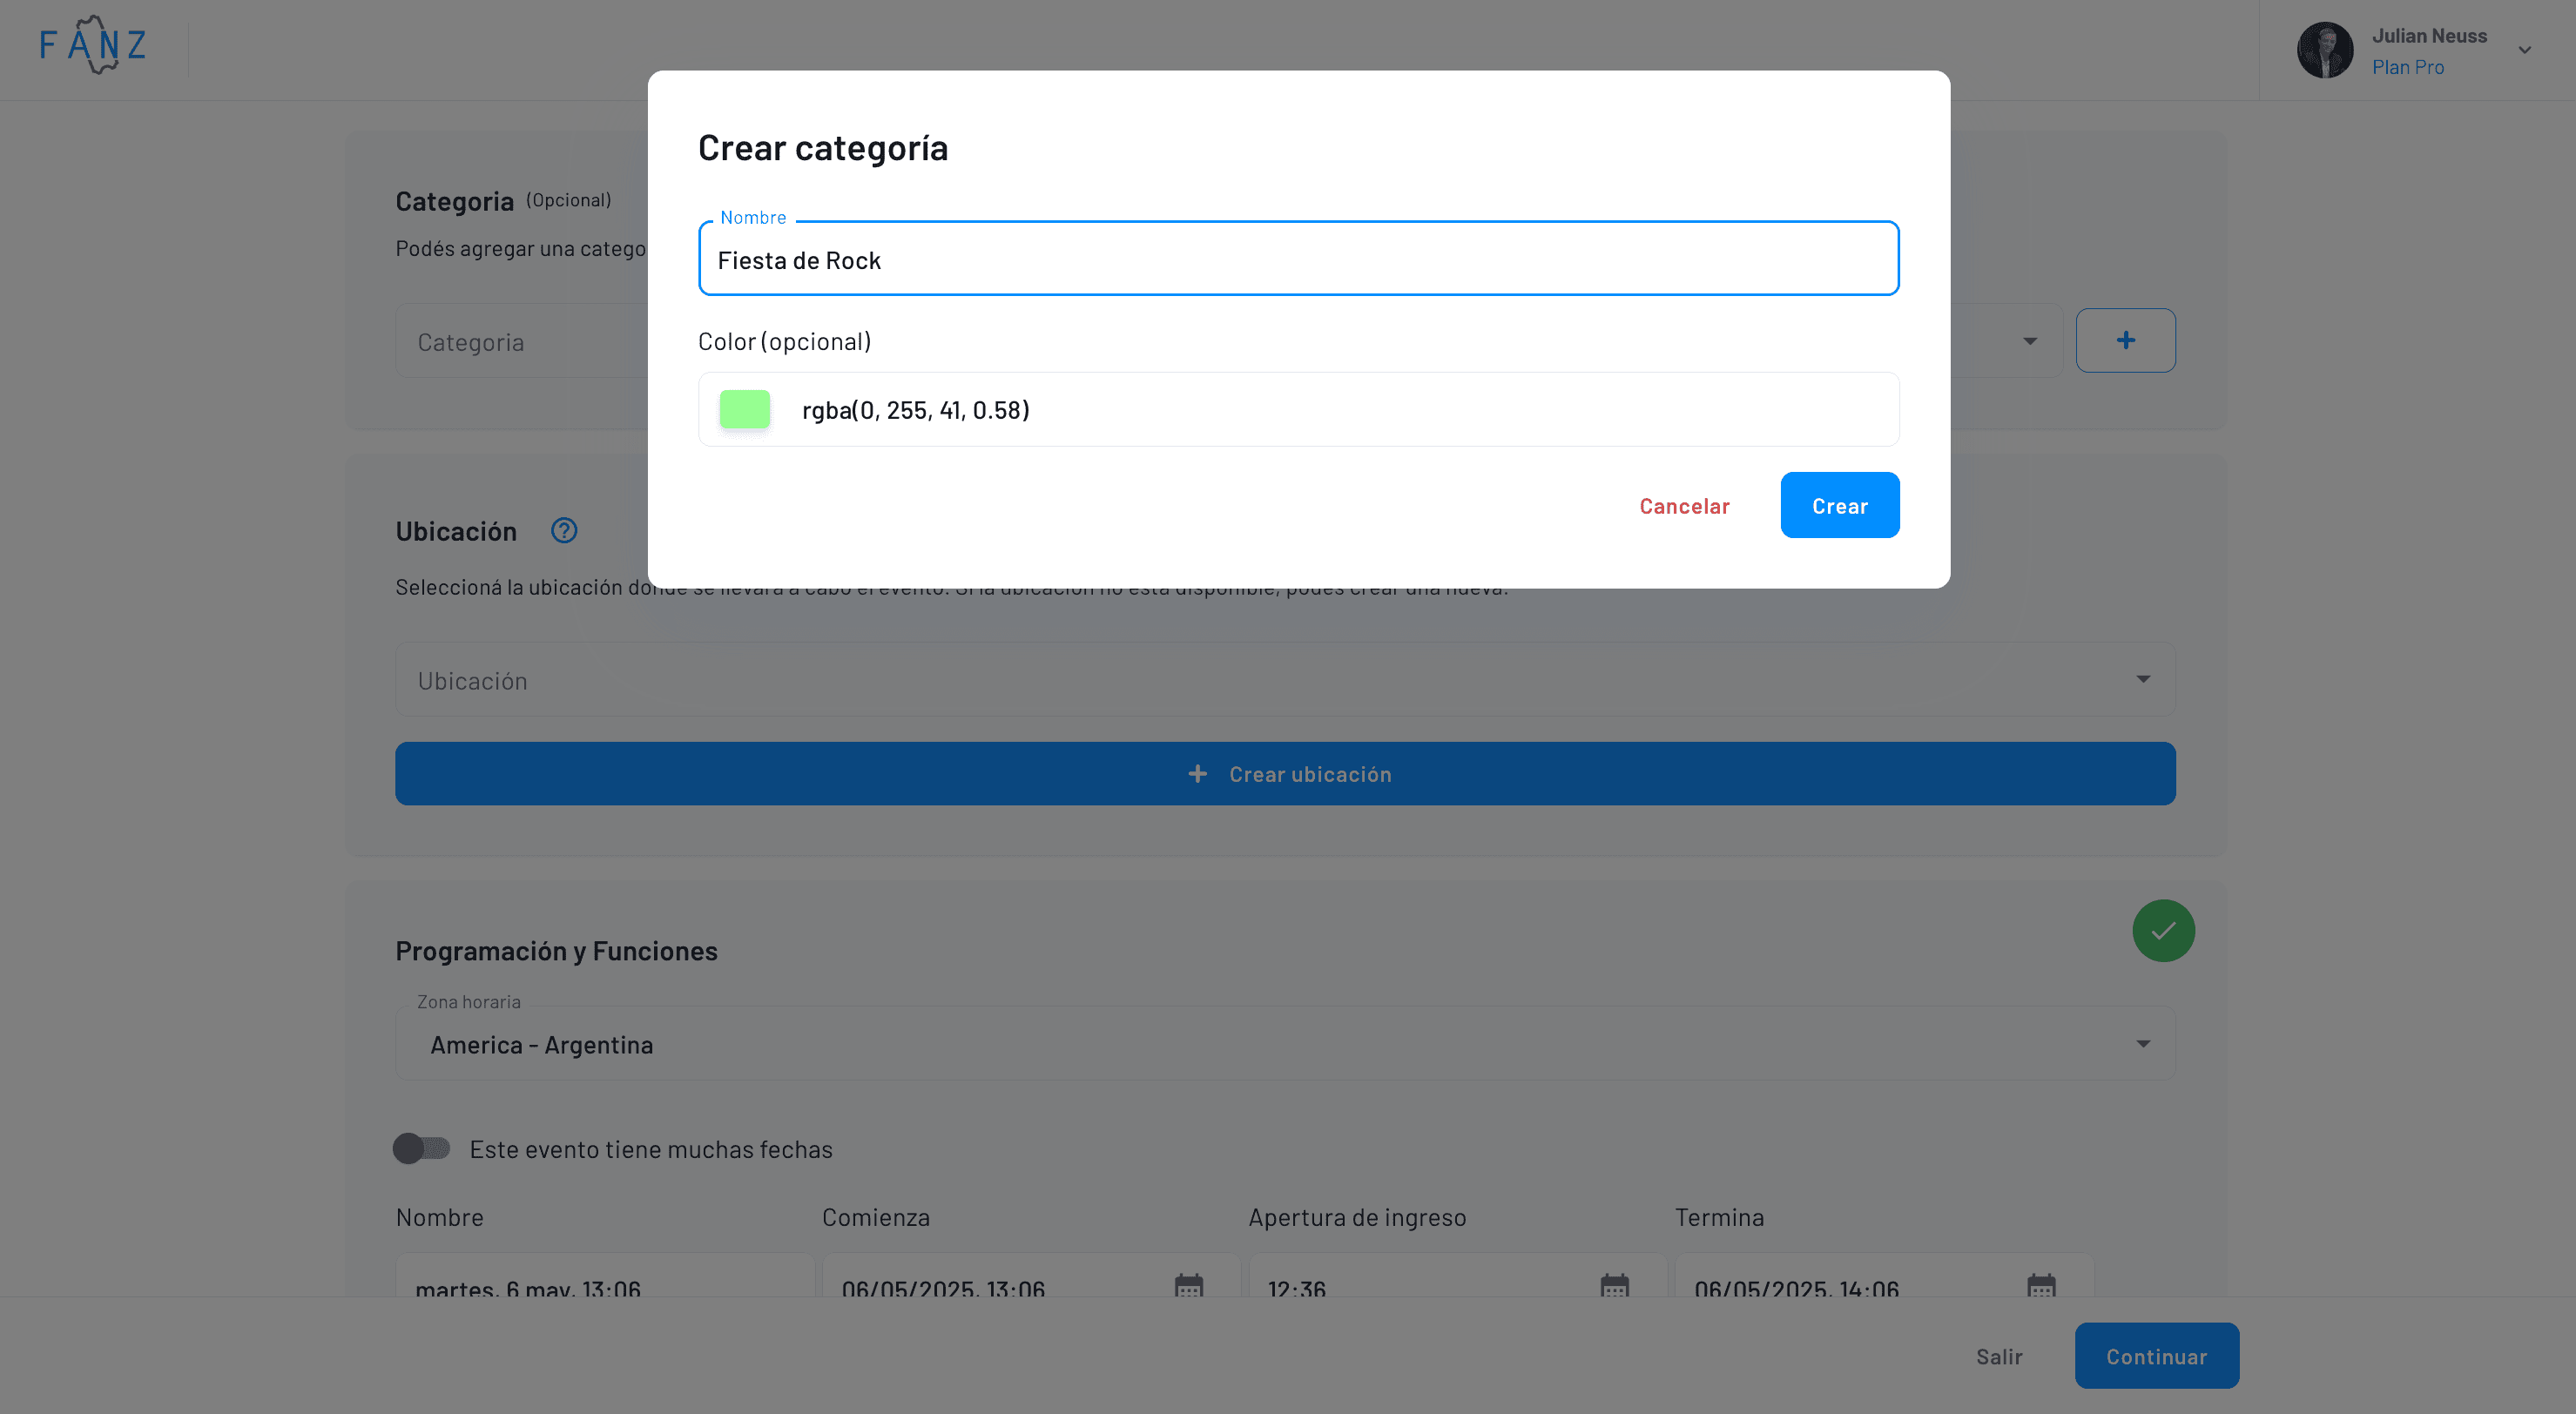The image size is (2576, 1414).
Task: Click Cancelar to dismiss the dialog
Action: [x=1684, y=506]
